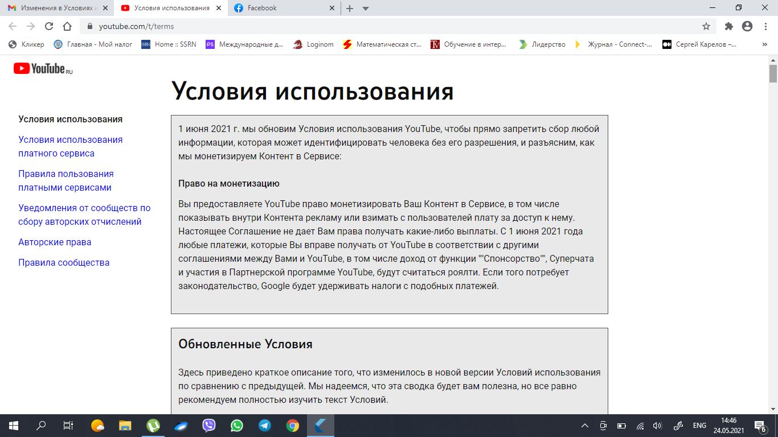Open 'Сергей Карелов' bookmark
This screenshot has height=437, width=778.
tap(699, 44)
